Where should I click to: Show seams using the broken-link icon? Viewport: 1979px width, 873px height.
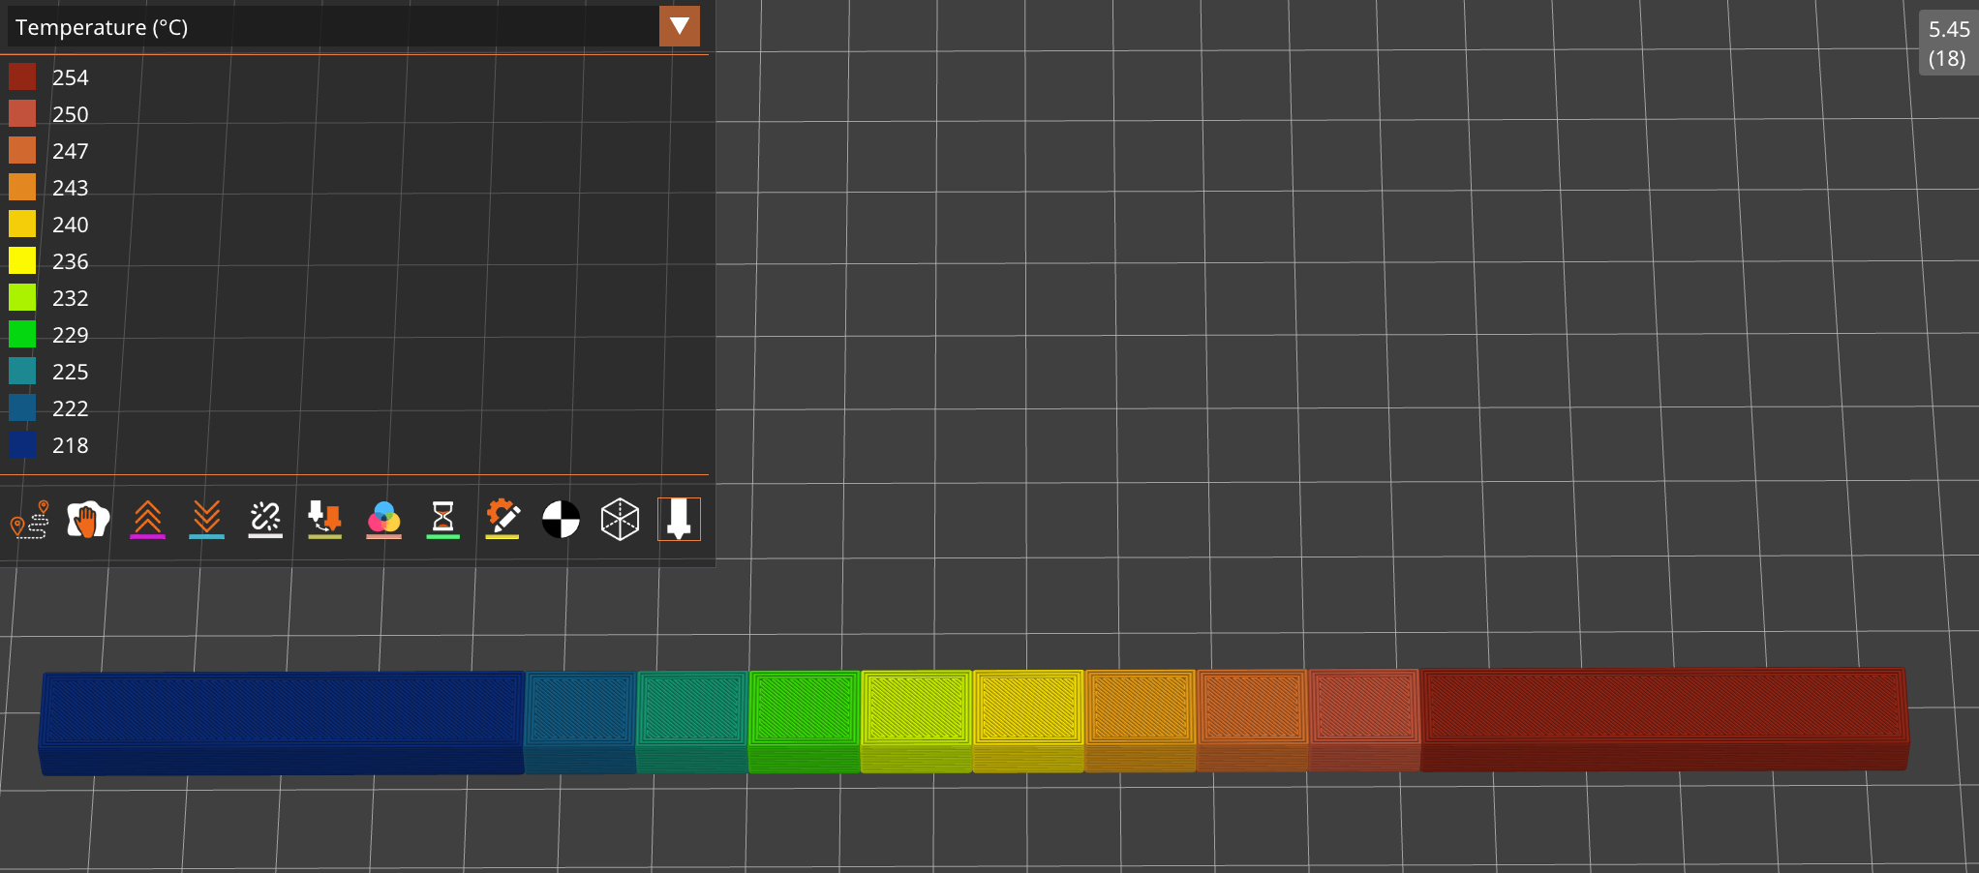(264, 520)
